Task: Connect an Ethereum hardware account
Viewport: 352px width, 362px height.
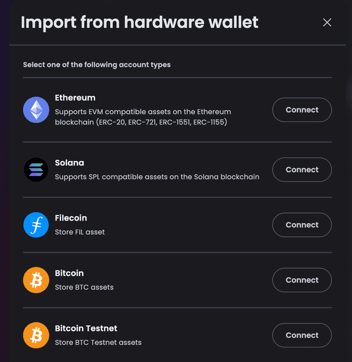Action: [x=302, y=110]
